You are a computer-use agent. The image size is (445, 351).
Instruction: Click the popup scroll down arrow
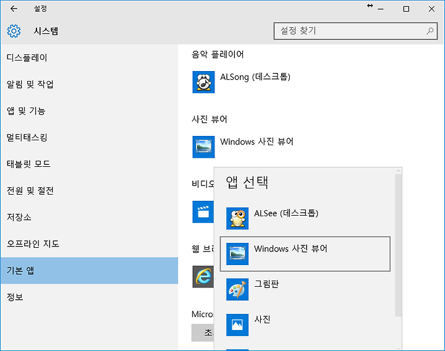pyautogui.click(x=398, y=348)
